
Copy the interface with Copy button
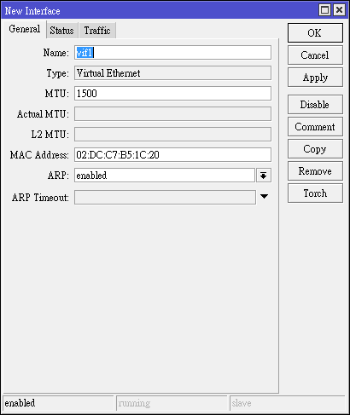[x=315, y=149]
